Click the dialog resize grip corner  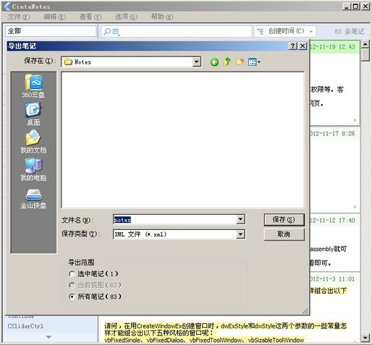coord(305,311)
